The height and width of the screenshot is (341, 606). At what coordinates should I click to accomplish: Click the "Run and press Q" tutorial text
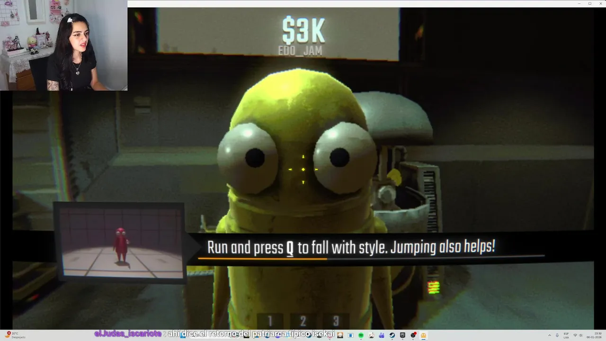point(351,247)
